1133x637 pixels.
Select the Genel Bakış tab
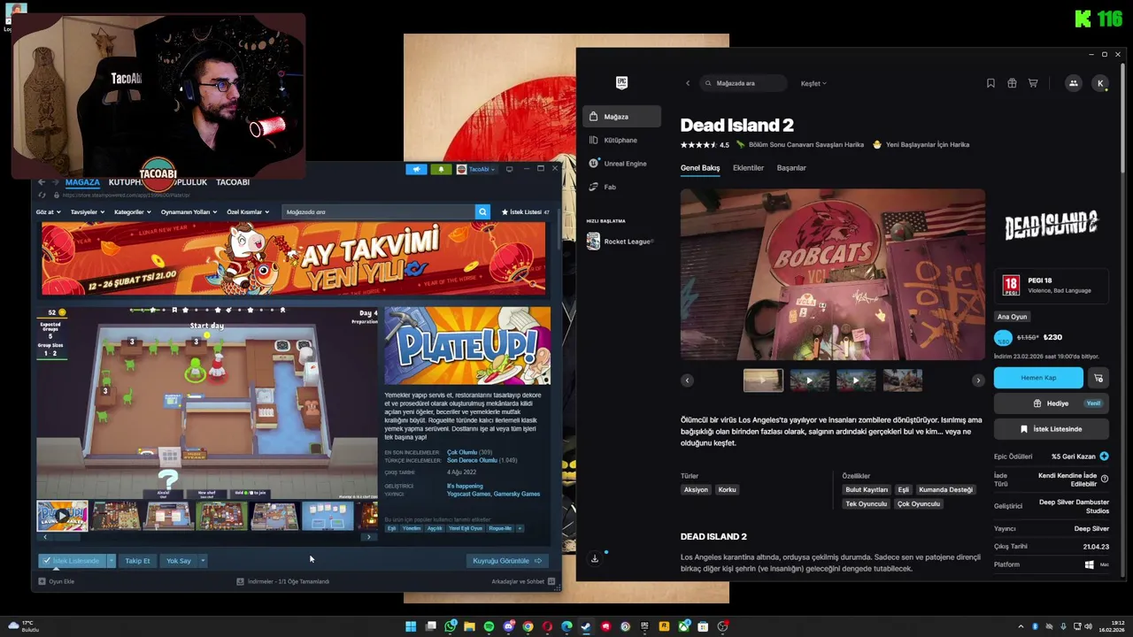tap(700, 168)
